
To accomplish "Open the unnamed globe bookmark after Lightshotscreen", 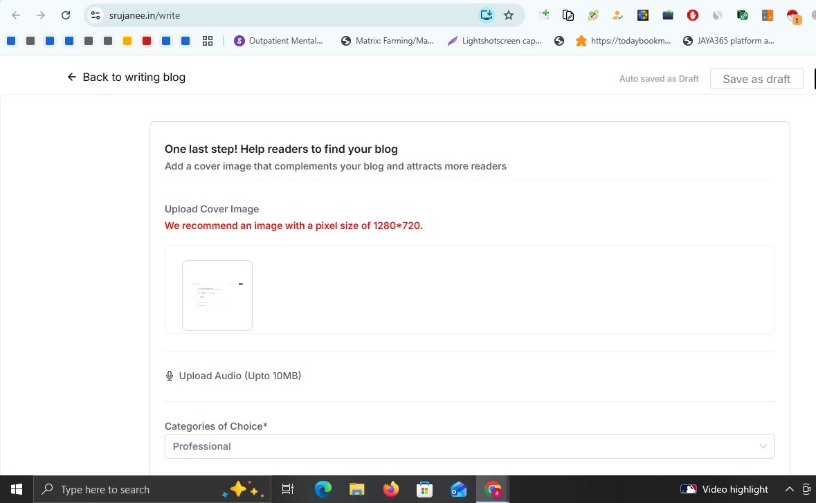I will click(559, 41).
